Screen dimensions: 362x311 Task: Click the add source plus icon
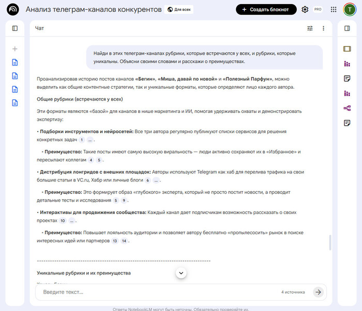pyautogui.click(x=14, y=49)
